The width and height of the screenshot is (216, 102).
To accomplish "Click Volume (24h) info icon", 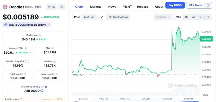I will 26,48.
